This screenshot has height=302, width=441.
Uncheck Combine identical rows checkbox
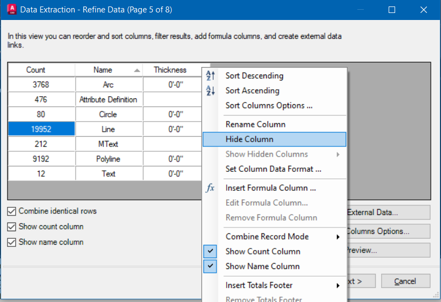pyautogui.click(x=12, y=211)
